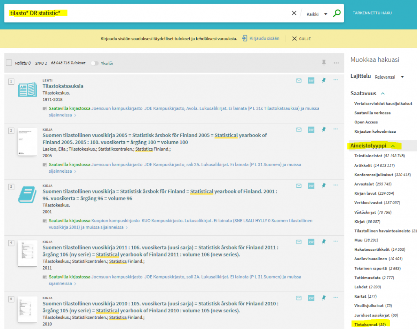Open the vuosikirja 2001 title link
The image size is (417, 329).
(x=160, y=195)
